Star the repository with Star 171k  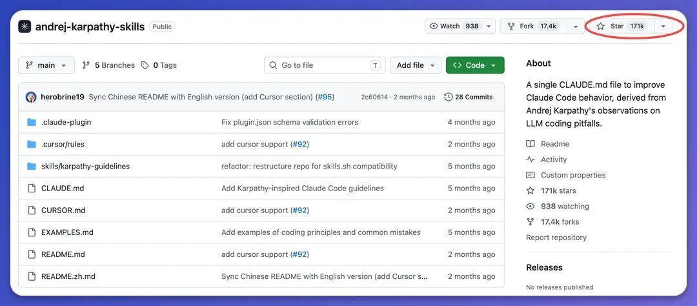coord(621,26)
